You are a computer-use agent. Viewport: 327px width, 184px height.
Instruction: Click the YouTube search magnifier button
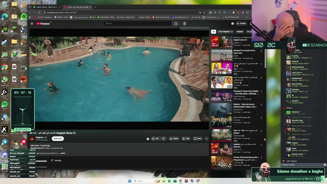176,24
